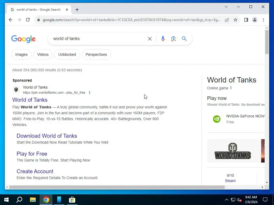Open the Chrome side panel
Image resolution: width=274 pixels, height=205 pixels.
tap(246, 20)
